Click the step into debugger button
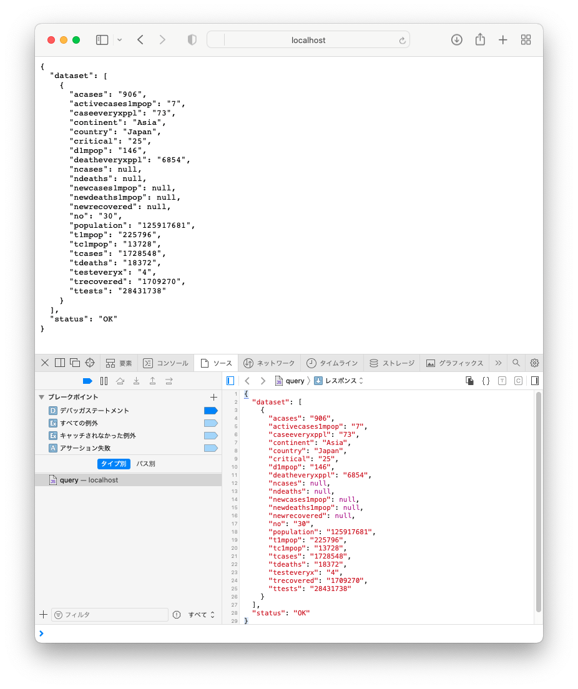 (x=136, y=381)
